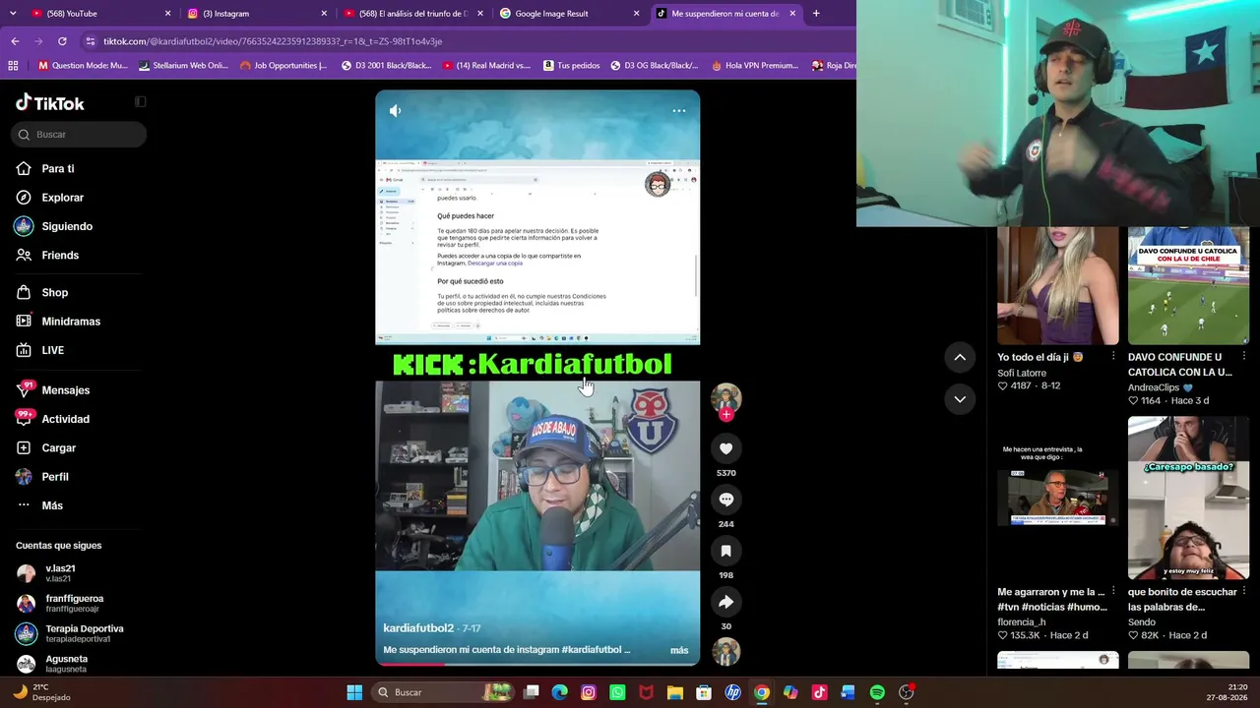The width and height of the screenshot is (1260, 708).
Task: Go back in the browser
Action: point(15,41)
